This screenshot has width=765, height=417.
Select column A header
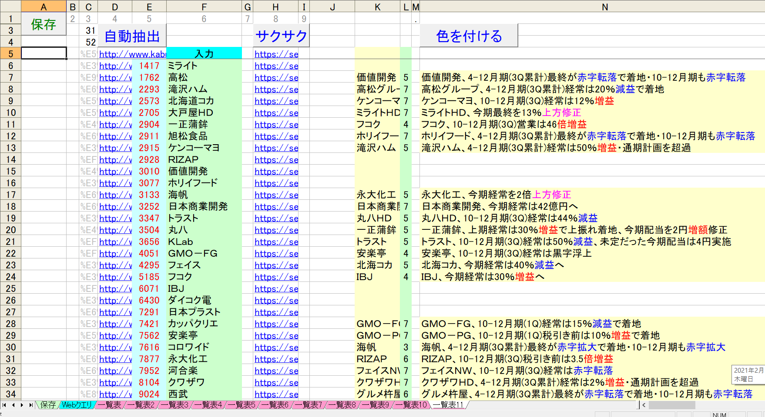tap(44, 7)
